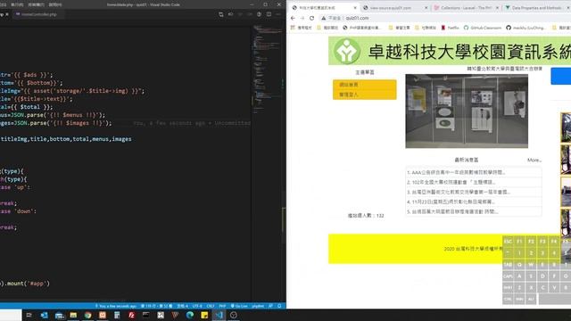Click the TAB key on the on-screen keyboard
The height and width of the screenshot is (321, 571).
(508, 265)
